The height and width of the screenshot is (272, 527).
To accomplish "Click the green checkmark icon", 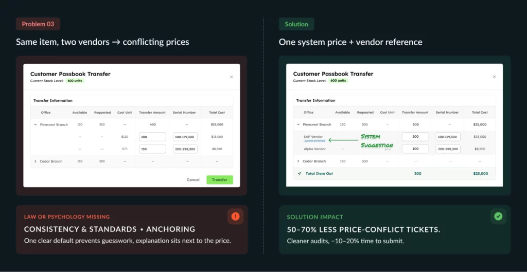I will tap(498, 216).
